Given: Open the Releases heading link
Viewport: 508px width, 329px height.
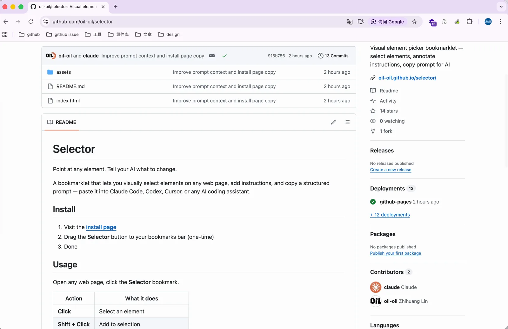Looking at the screenshot, I should (x=382, y=151).
